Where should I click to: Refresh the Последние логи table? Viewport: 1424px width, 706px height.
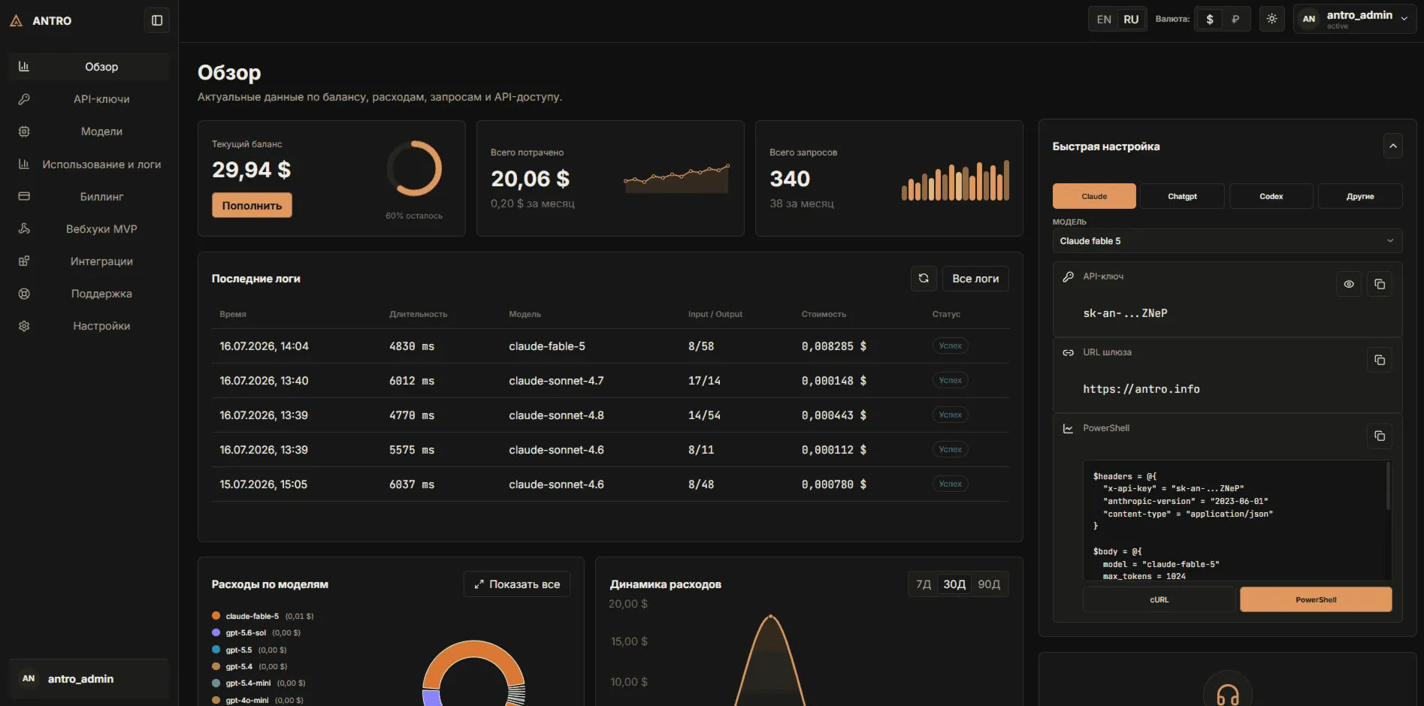[924, 278]
